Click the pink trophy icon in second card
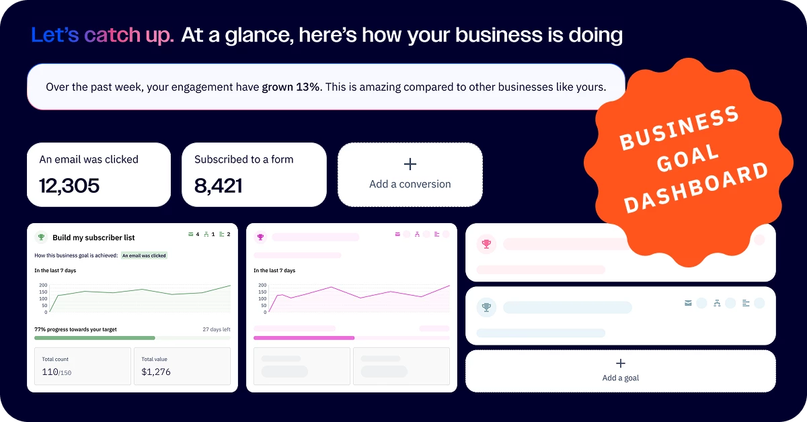The image size is (807, 422). (x=260, y=237)
